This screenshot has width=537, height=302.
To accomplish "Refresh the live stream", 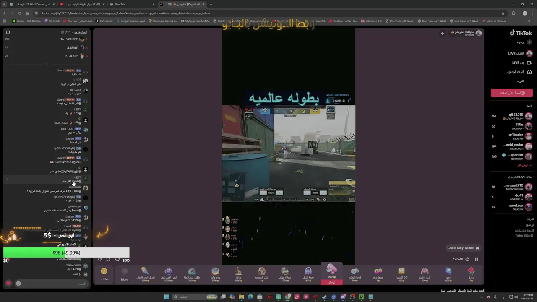I will [467, 259].
